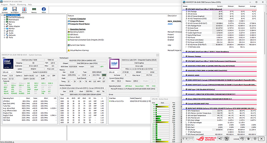Expand the Corsair HX1200i SHIFT PSU group

[x=184, y=104]
